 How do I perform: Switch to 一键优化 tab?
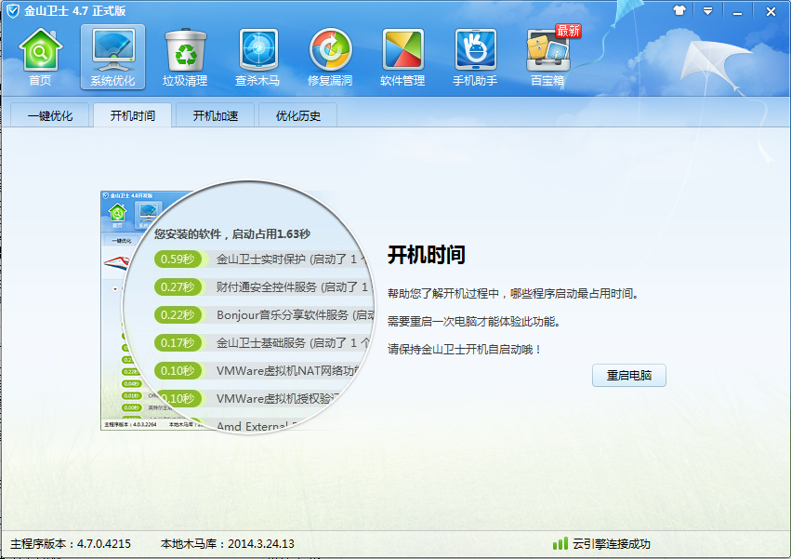click(x=50, y=116)
